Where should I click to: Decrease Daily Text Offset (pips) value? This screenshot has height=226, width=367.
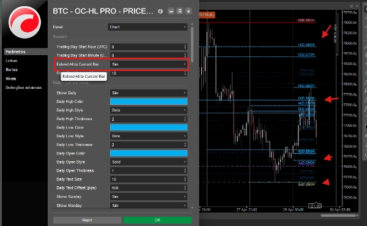185,189
